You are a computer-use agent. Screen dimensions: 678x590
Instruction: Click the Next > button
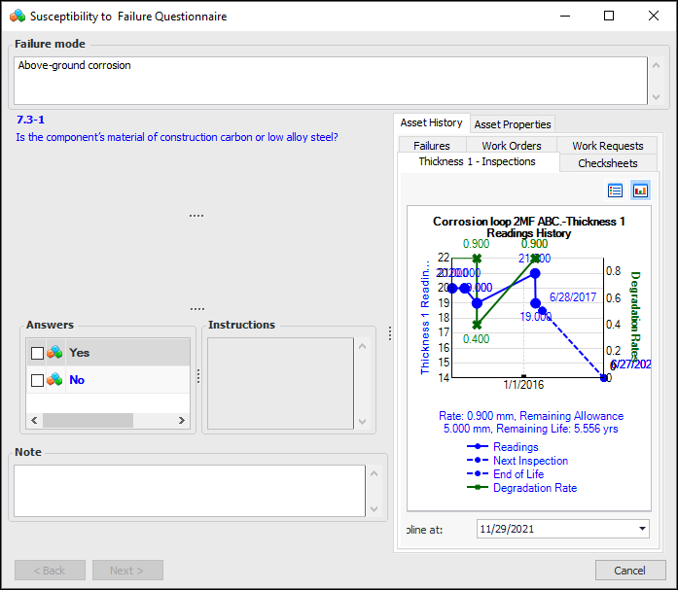click(127, 571)
